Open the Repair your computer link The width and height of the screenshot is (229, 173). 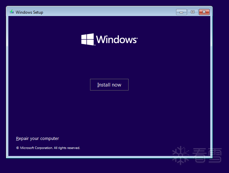tap(37, 139)
